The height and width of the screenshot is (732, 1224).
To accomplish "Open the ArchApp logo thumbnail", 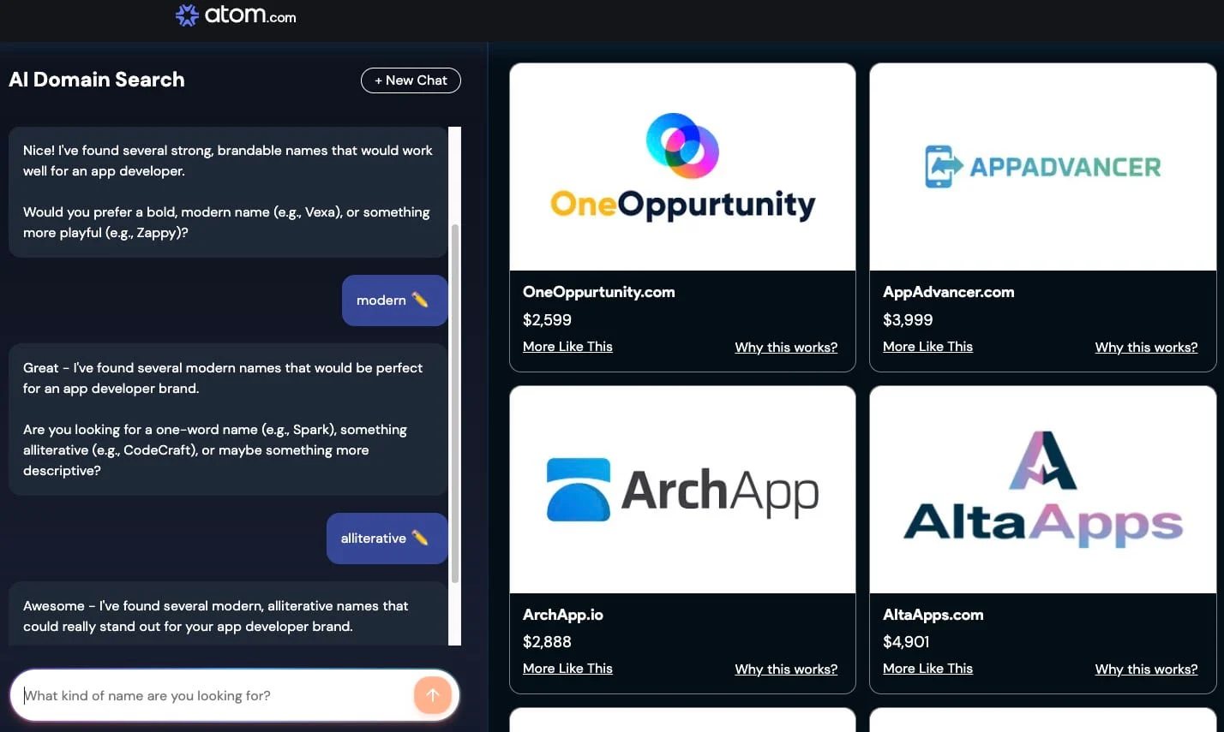I will coord(682,490).
